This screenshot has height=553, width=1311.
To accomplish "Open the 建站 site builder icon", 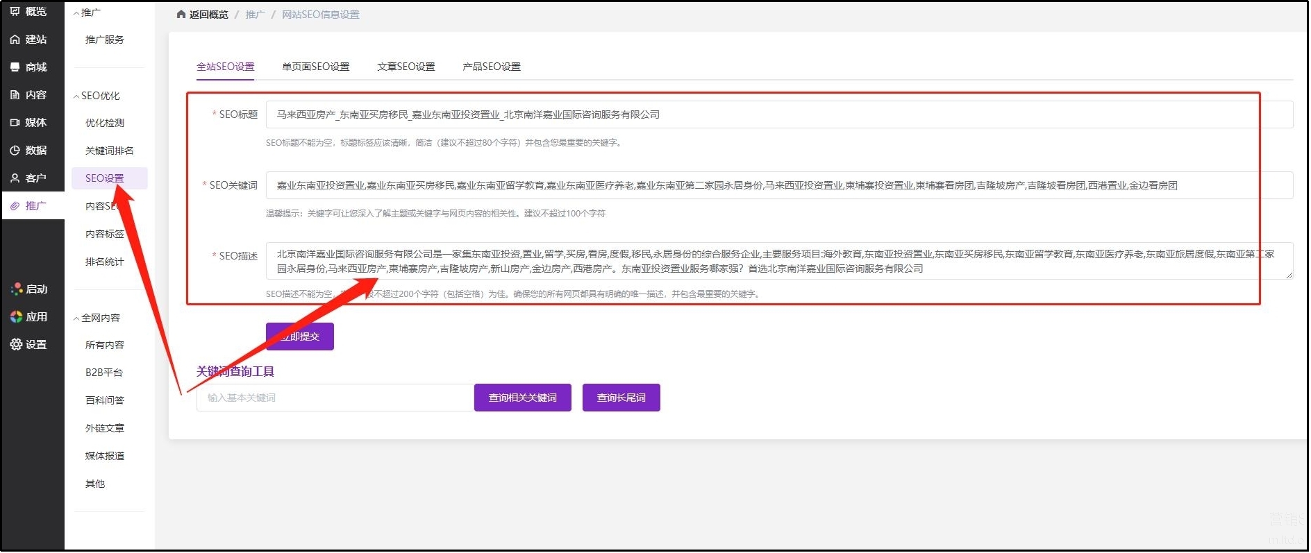I will point(15,40).
